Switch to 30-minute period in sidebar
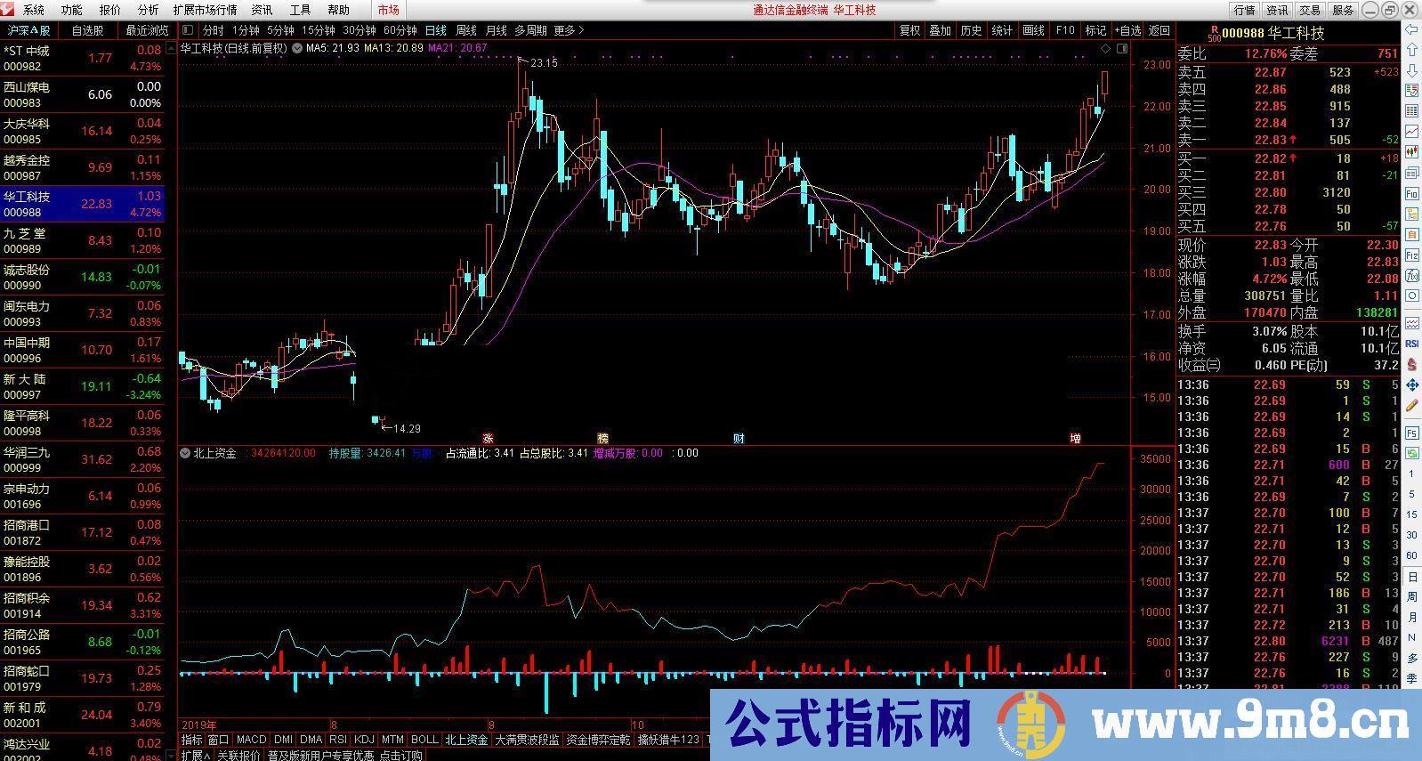This screenshot has height=761, width=1422. coord(1411,535)
